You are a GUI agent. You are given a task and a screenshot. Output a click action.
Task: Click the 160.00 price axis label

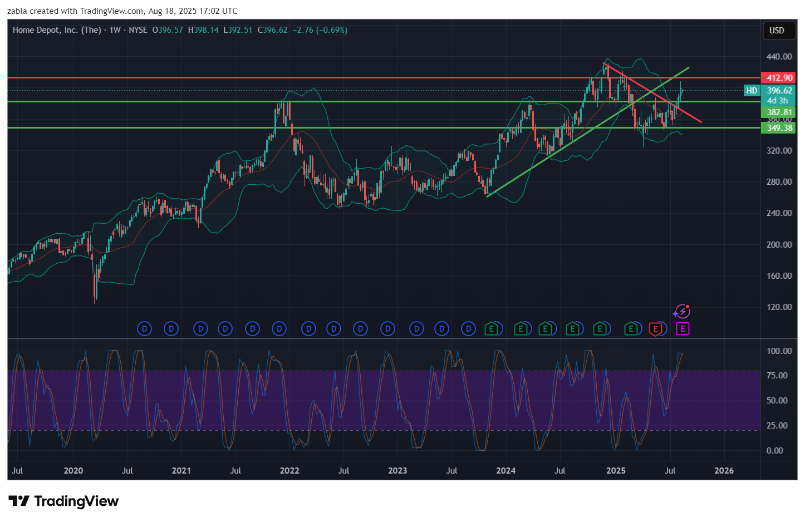779,276
